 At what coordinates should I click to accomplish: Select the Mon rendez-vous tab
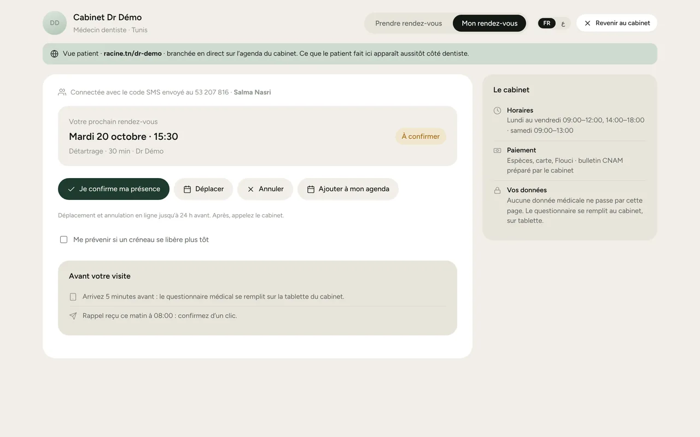click(489, 23)
